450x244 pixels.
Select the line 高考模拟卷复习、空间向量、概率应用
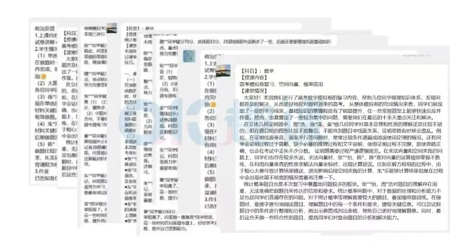tap(281, 84)
